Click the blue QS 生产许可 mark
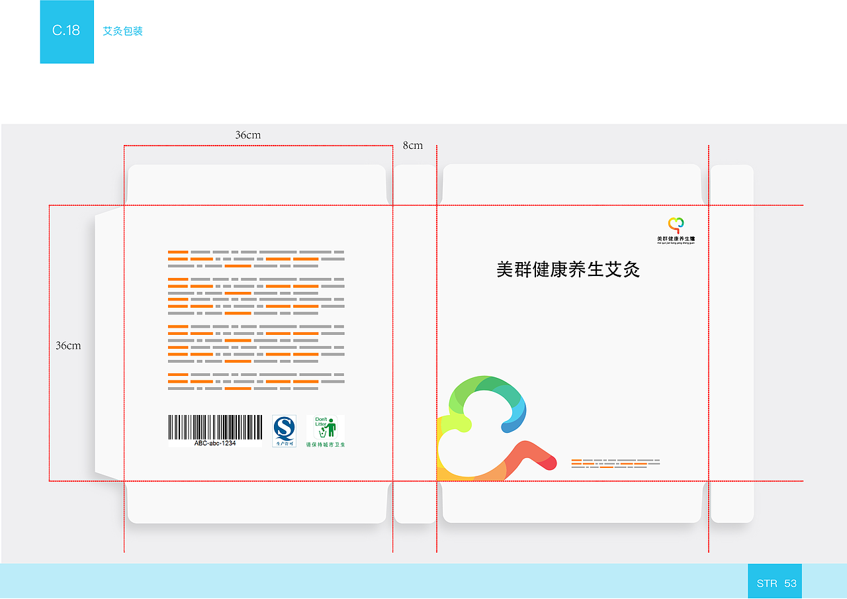 click(285, 431)
